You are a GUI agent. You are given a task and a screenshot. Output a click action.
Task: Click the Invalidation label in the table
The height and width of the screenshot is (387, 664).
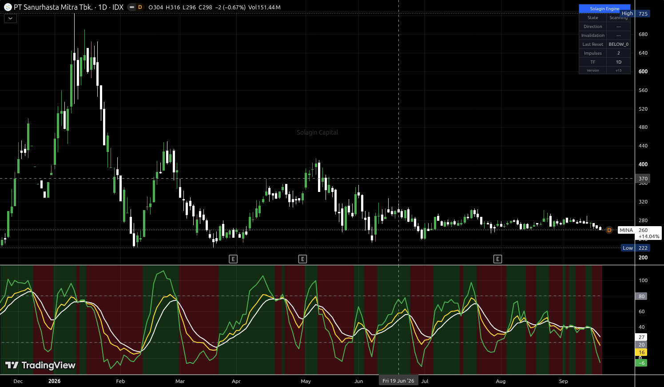point(592,36)
